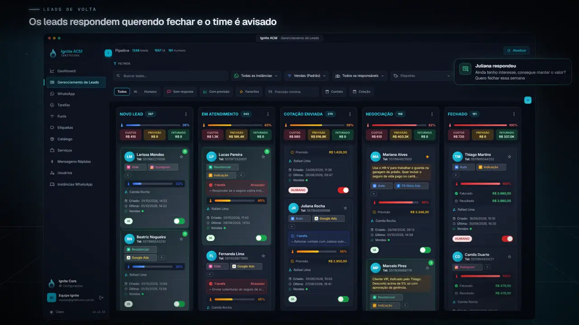
Task: Filter by Com previsão
Action: coord(216,92)
